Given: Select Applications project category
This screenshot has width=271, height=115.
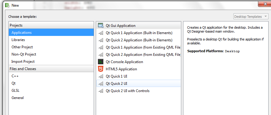Looking at the screenshot, I should (51, 32).
